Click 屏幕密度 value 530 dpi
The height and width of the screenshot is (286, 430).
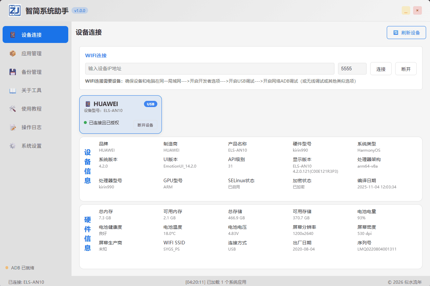[365, 234]
